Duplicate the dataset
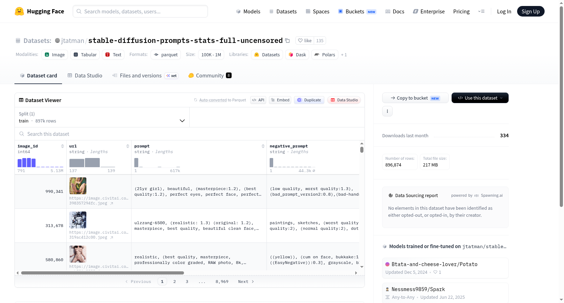Viewport: 564px width, 303px height. (x=309, y=100)
